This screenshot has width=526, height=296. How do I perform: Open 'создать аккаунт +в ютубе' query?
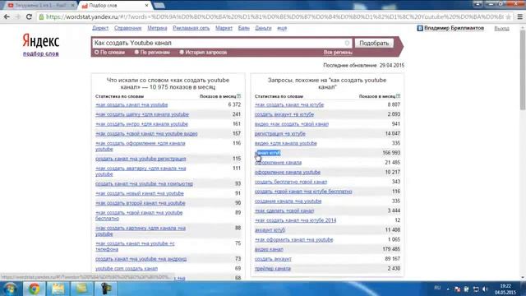[x=284, y=114]
